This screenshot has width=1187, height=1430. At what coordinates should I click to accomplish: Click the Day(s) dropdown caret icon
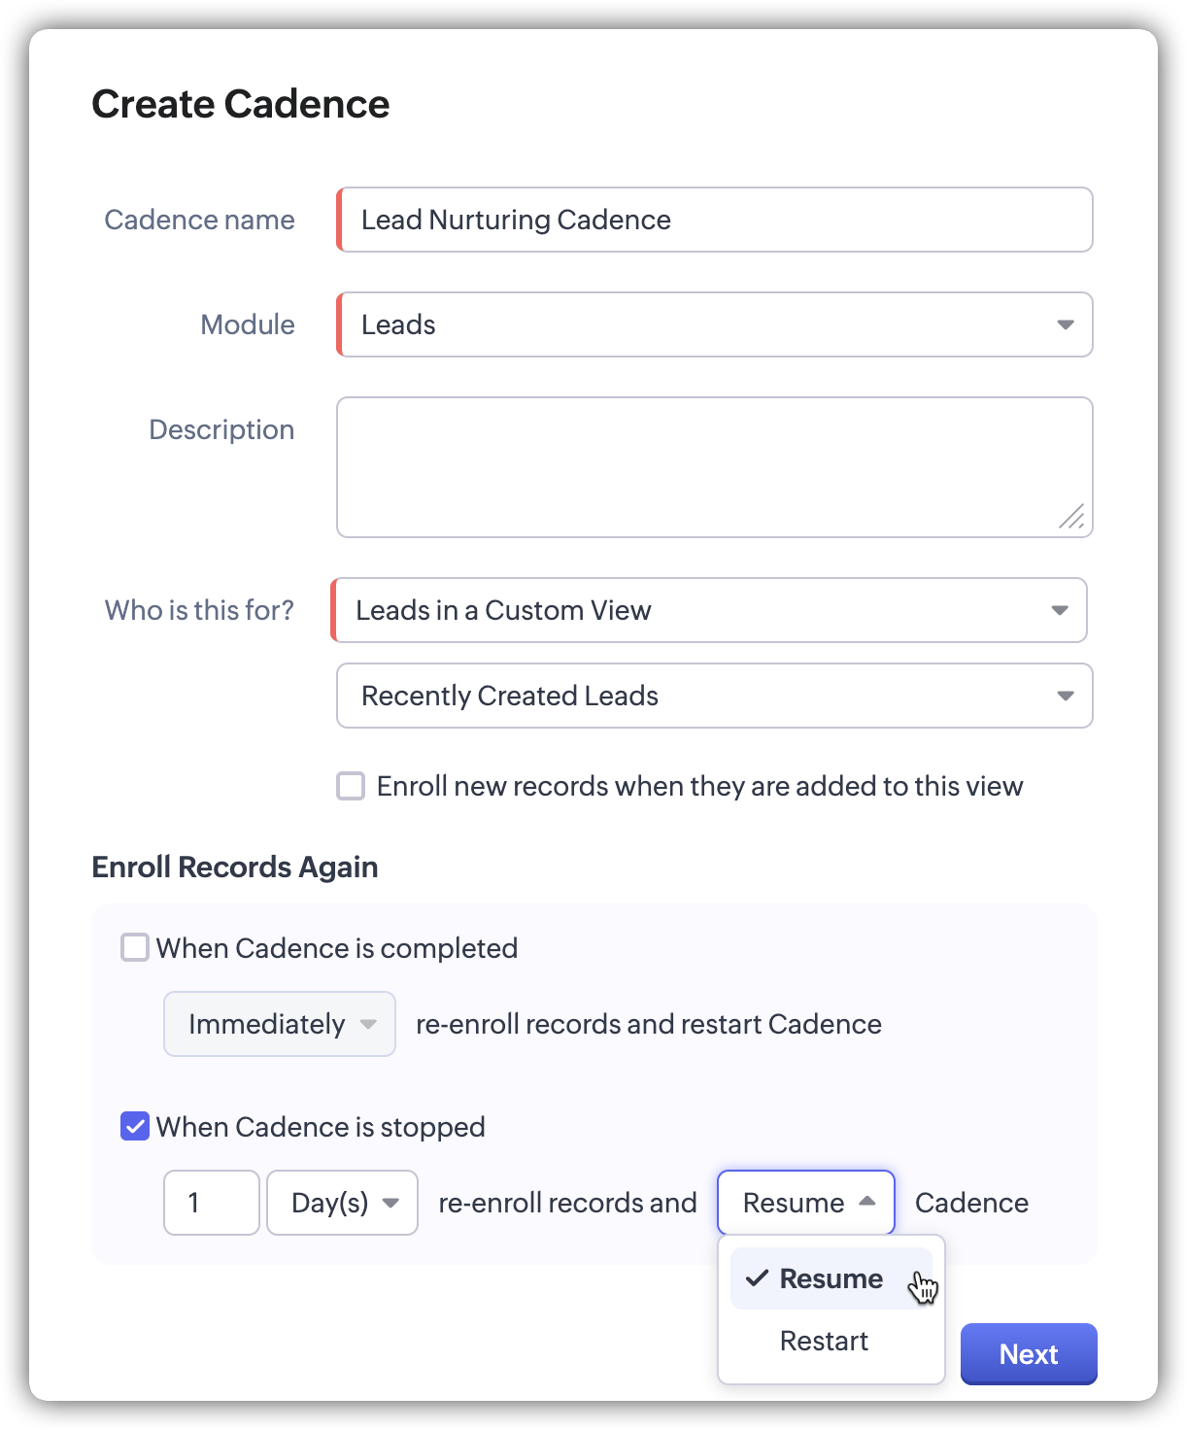(x=390, y=1203)
